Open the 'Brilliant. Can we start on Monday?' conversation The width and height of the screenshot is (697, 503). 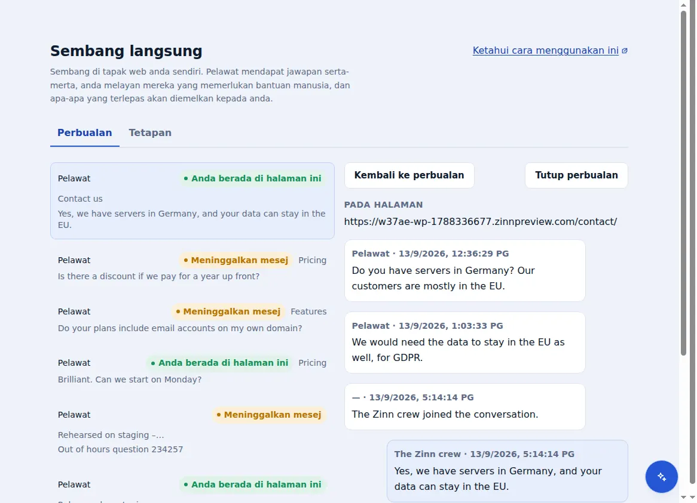192,371
